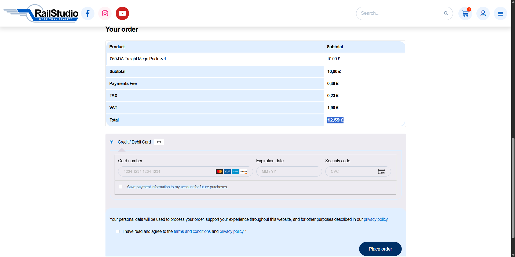Open the RailStudio Facebook page icon
This screenshot has height=257, width=515.
[88, 13]
